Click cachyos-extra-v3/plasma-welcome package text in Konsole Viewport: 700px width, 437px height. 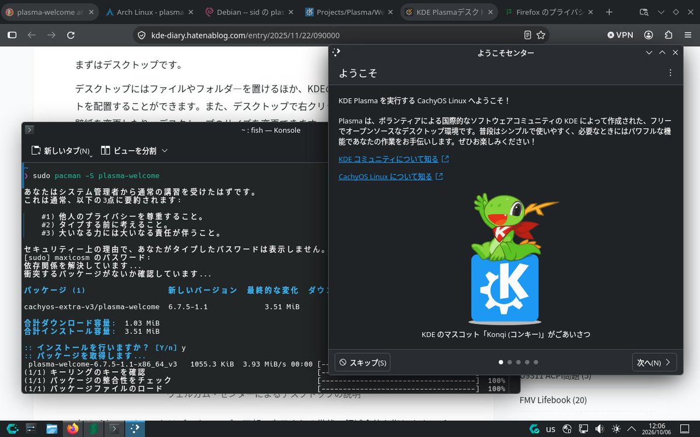[x=92, y=306]
